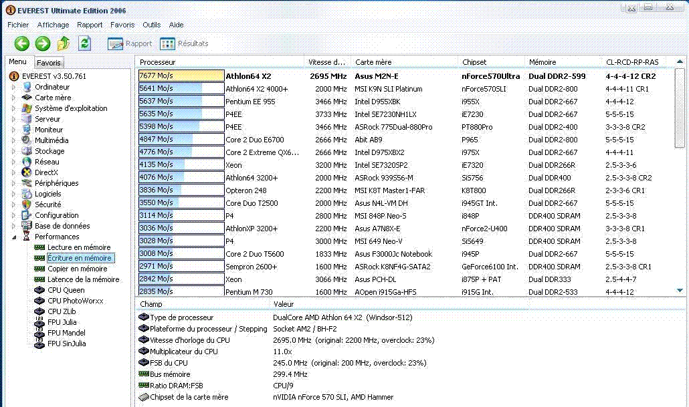The image size is (689, 407).
Task: Select the DirectX tree icon
Action: click(x=27, y=172)
